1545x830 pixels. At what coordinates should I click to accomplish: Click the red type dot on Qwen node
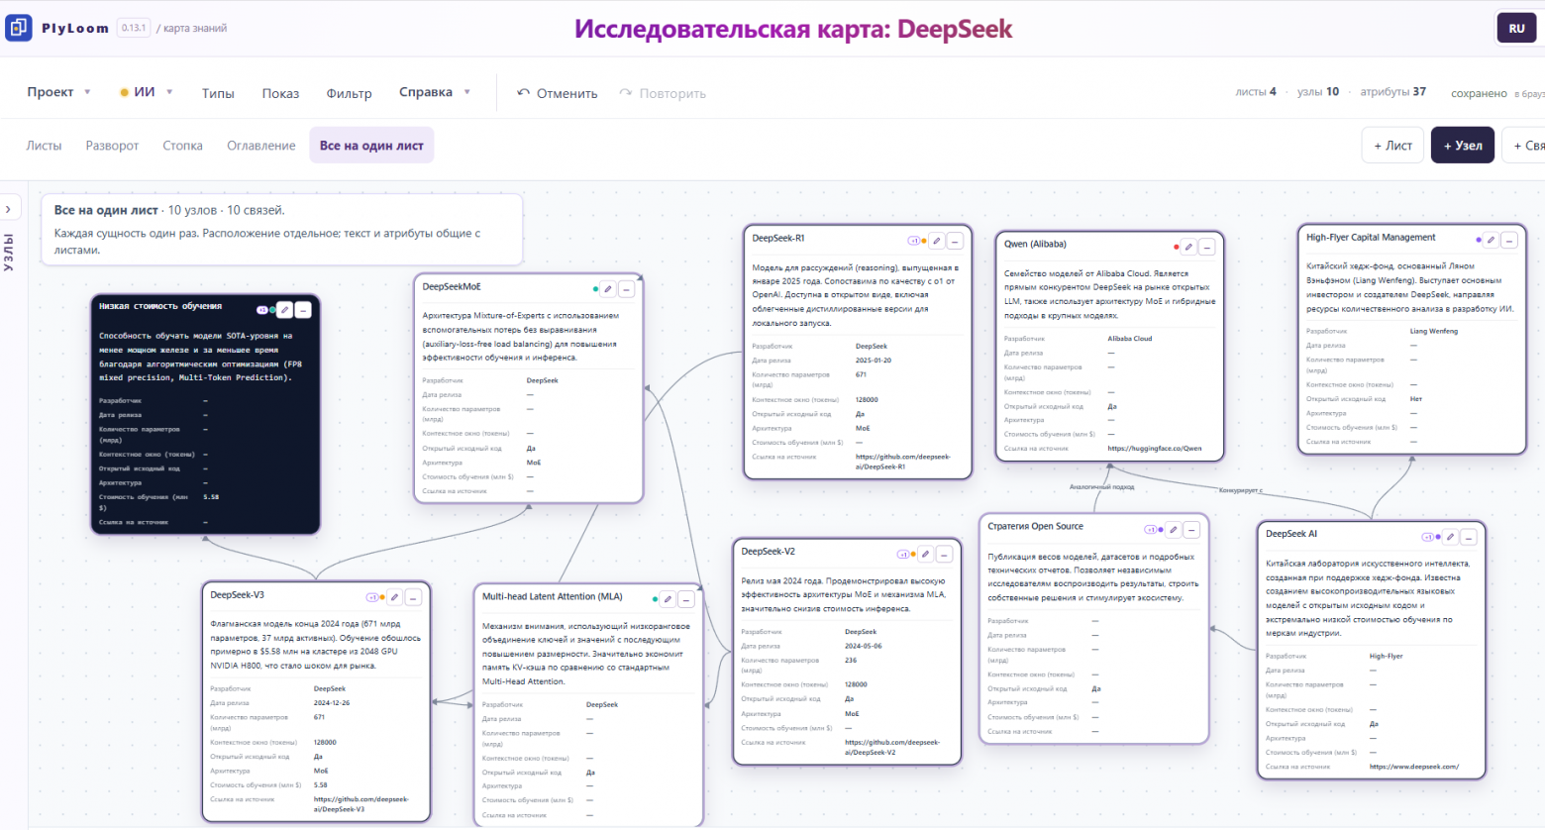click(1177, 247)
